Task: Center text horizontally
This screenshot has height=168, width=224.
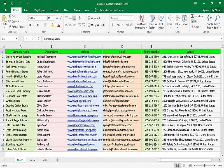Action: coord(70,25)
